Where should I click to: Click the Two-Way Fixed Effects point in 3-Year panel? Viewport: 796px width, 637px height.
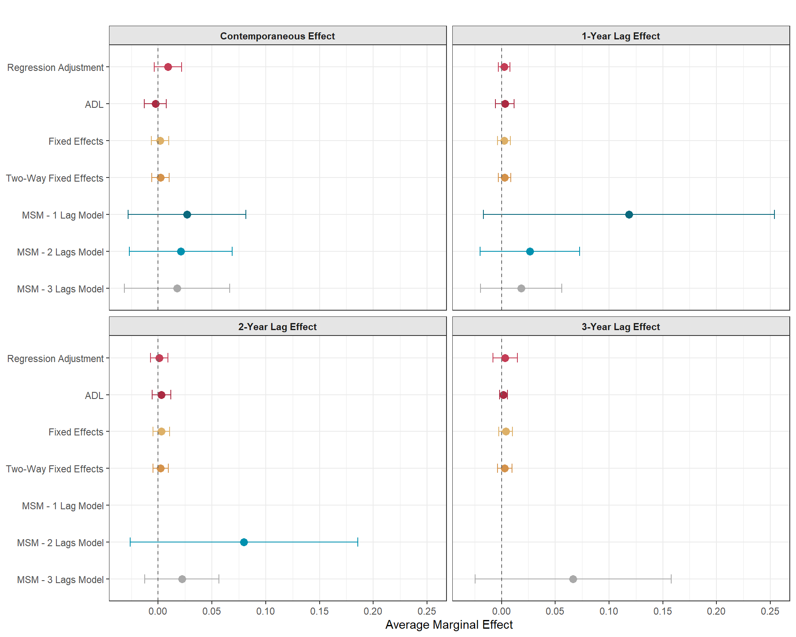(505, 468)
